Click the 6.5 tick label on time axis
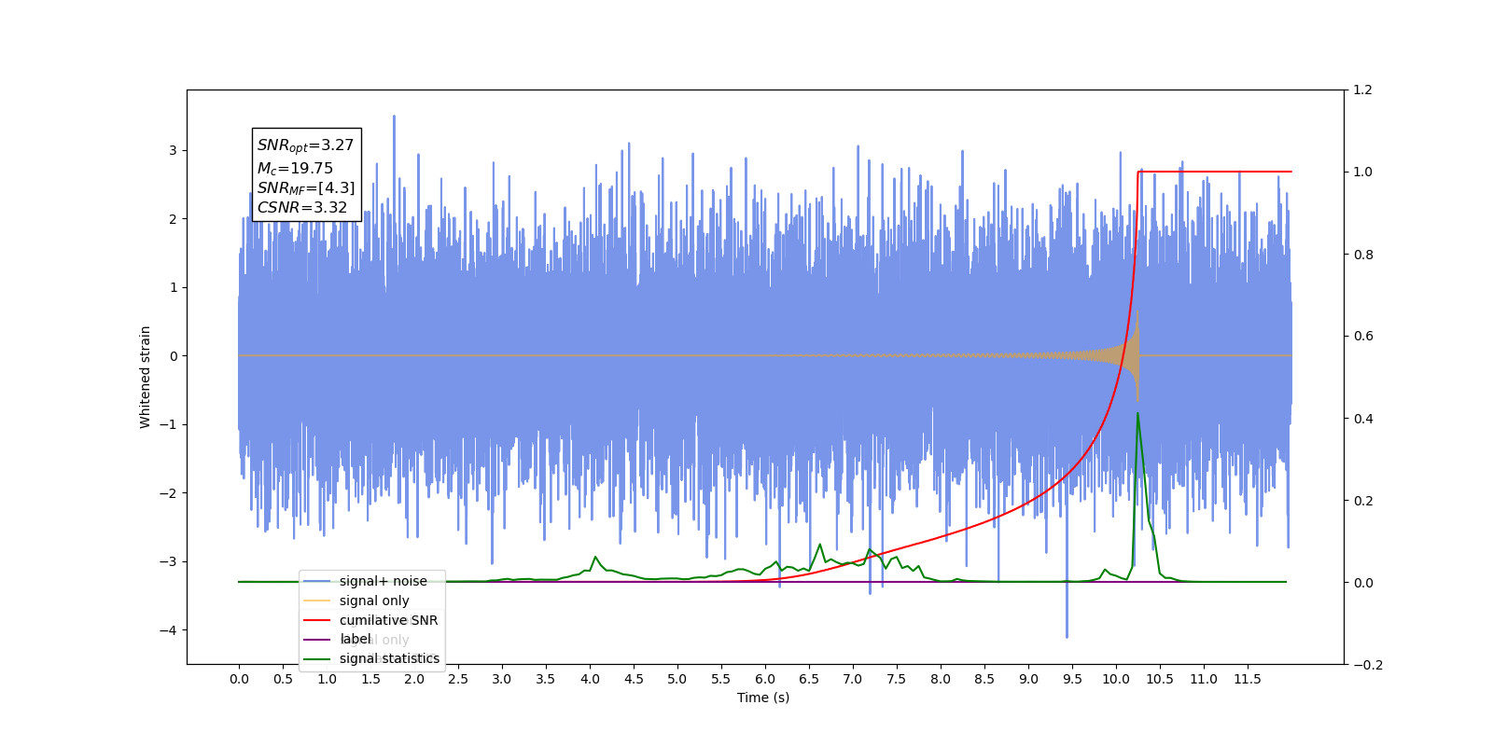Image resolution: width=1493 pixels, height=746 pixels. 809,679
